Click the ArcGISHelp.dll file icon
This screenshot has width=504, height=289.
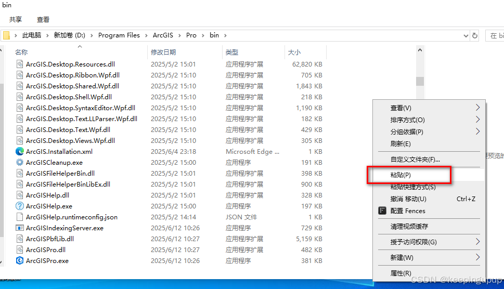coord(20,195)
